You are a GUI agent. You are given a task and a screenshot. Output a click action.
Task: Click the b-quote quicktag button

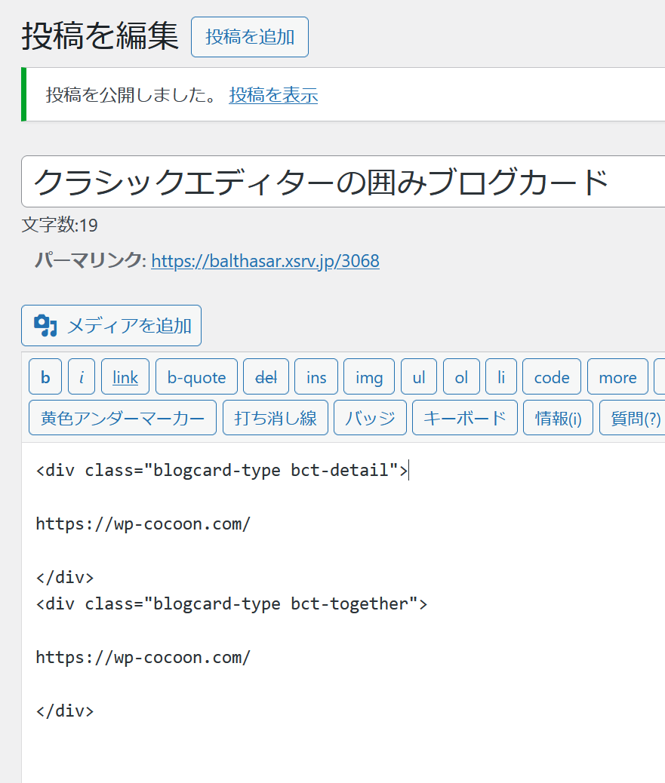click(196, 376)
